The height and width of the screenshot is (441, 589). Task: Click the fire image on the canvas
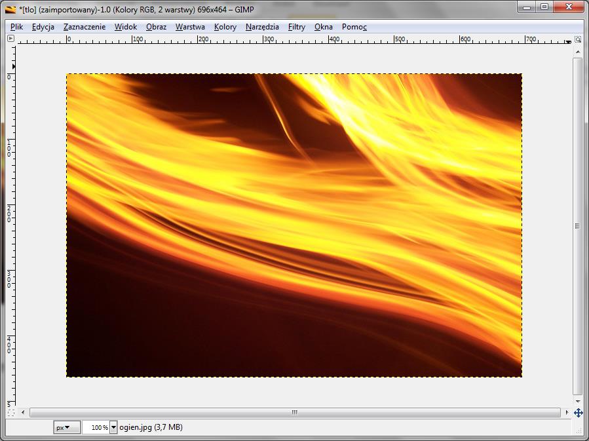[294, 225]
